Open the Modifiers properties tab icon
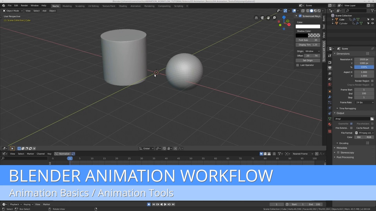 [330, 97]
